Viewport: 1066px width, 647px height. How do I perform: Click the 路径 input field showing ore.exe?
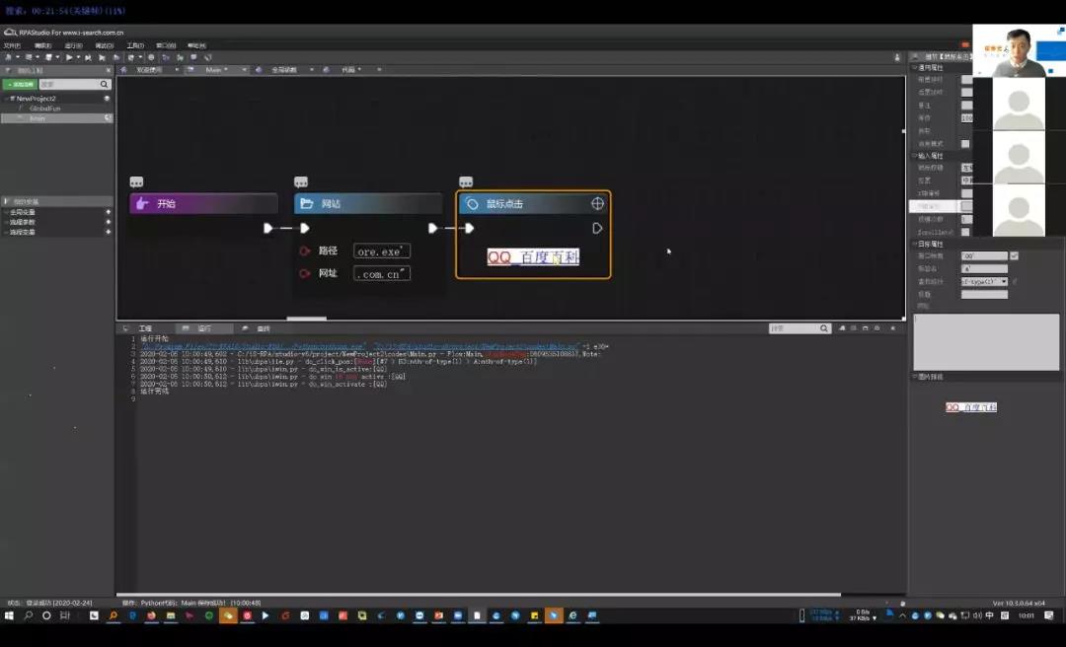click(x=382, y=252)
